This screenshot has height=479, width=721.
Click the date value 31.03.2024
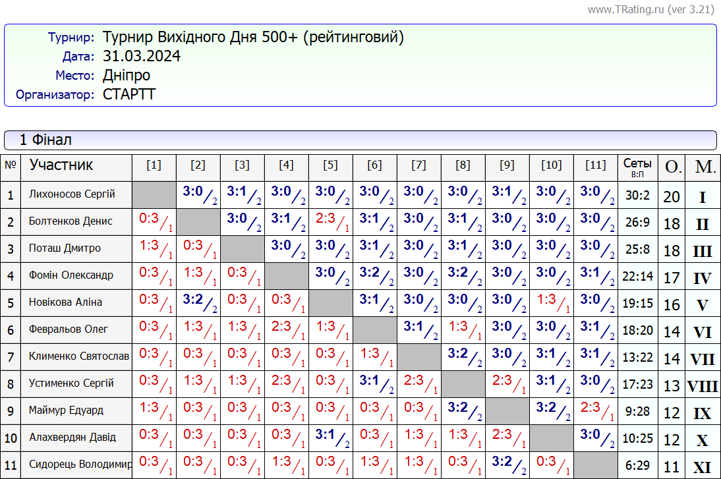(142, 57)
